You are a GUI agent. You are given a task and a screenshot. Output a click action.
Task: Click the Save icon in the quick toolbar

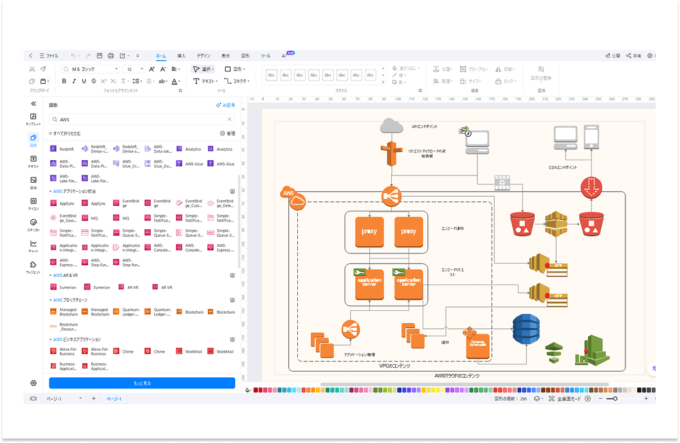tap(100, 56)
